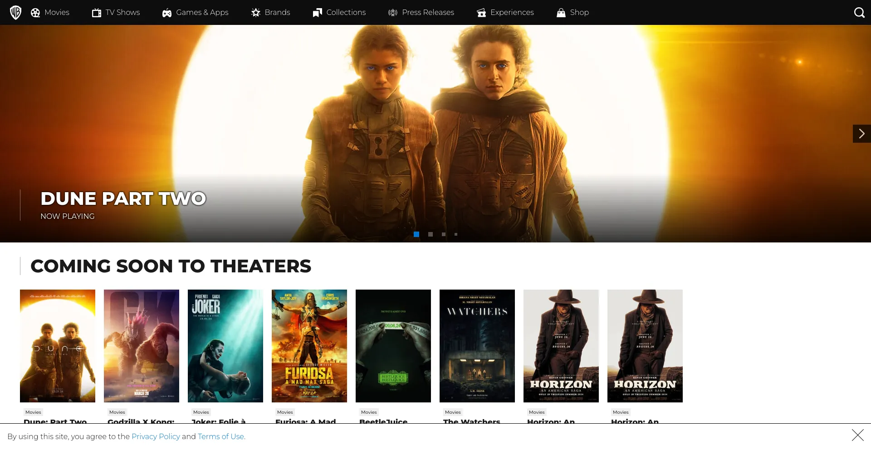Click the Warner Bros shield logo
The image size is (871, 450).
pyautogui.click(x=15, y=12)
